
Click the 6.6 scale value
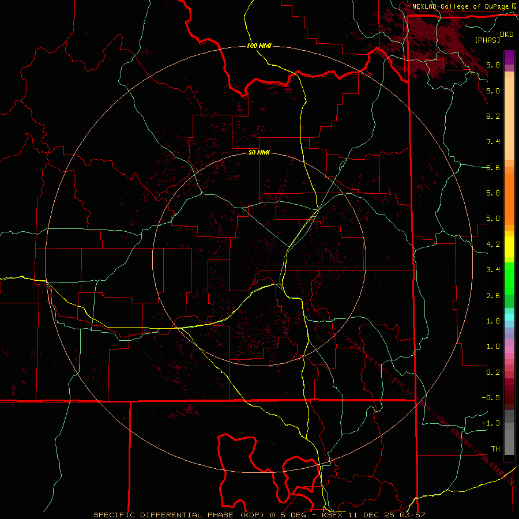pos(493,167)
